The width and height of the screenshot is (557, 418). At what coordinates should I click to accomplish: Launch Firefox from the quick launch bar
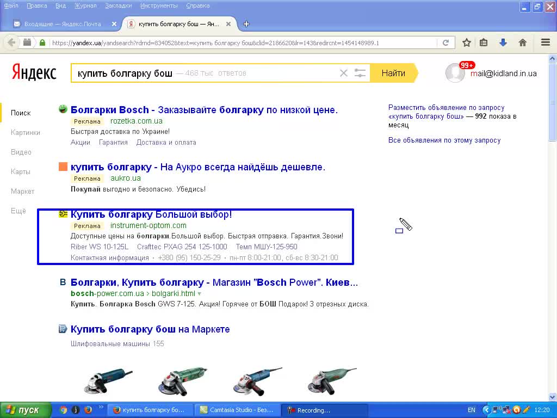pos(88,410)
